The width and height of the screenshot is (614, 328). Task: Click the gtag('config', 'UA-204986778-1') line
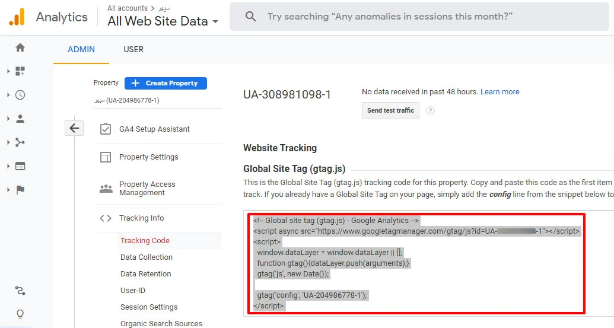(x=312, y=295)
